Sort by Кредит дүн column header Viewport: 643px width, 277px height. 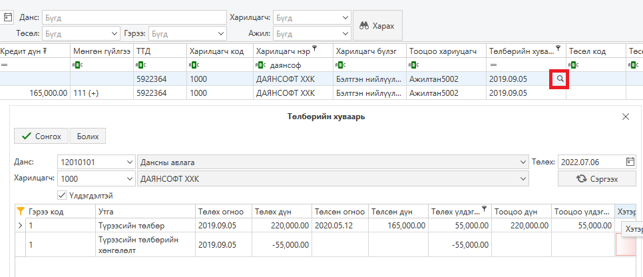click(x=35, y=51)
